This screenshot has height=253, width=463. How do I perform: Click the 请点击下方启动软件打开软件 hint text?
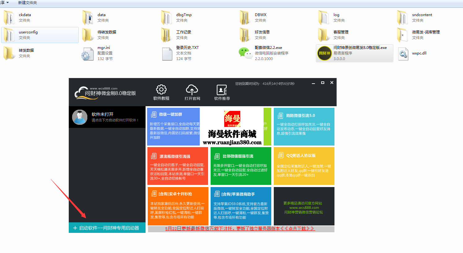tap(115, 120)
